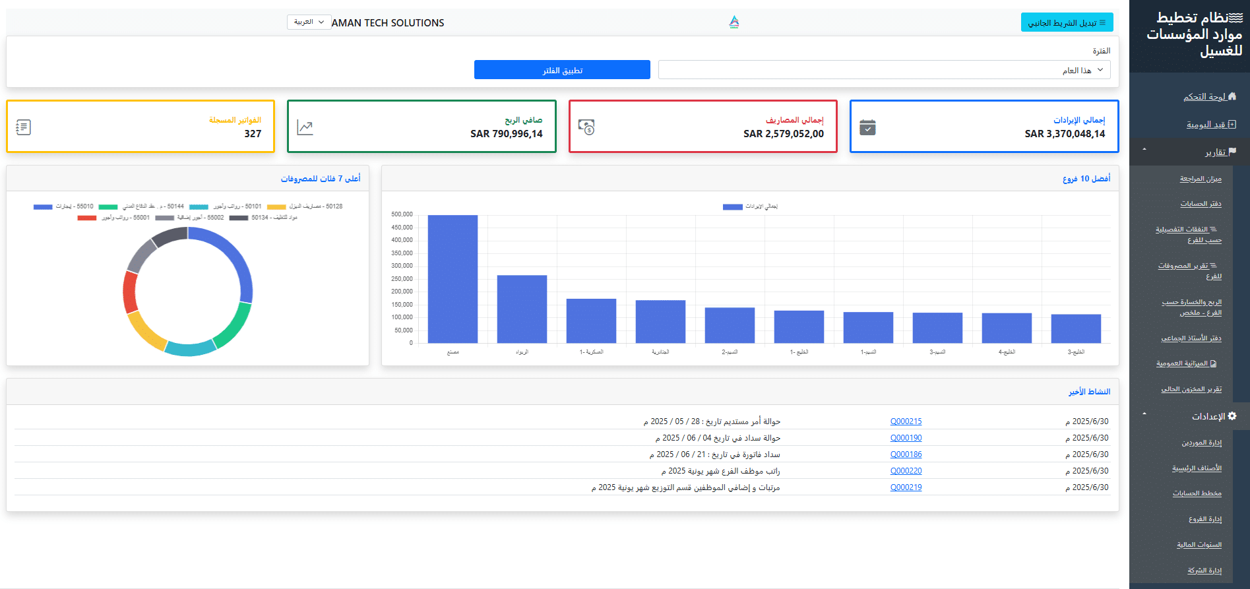Open the الفترة period dropdown showing هذا العام
Screen dimensions: 1250x589
click(x=884, y=70)
